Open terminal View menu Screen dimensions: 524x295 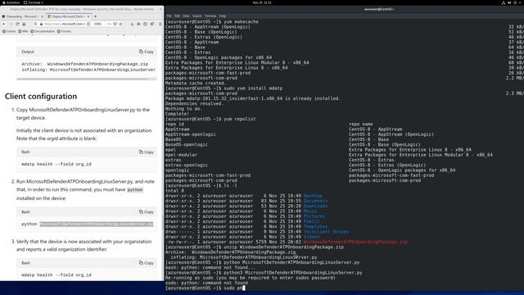coord(186,16)
